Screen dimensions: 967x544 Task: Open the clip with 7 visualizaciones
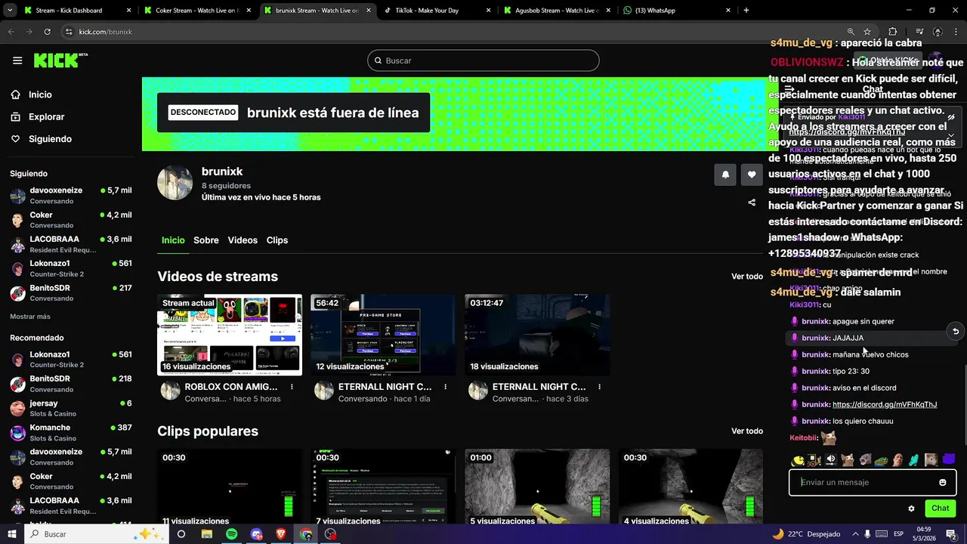coord(383,487)
